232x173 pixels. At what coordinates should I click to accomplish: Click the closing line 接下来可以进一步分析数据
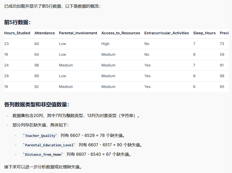point(43,167)
